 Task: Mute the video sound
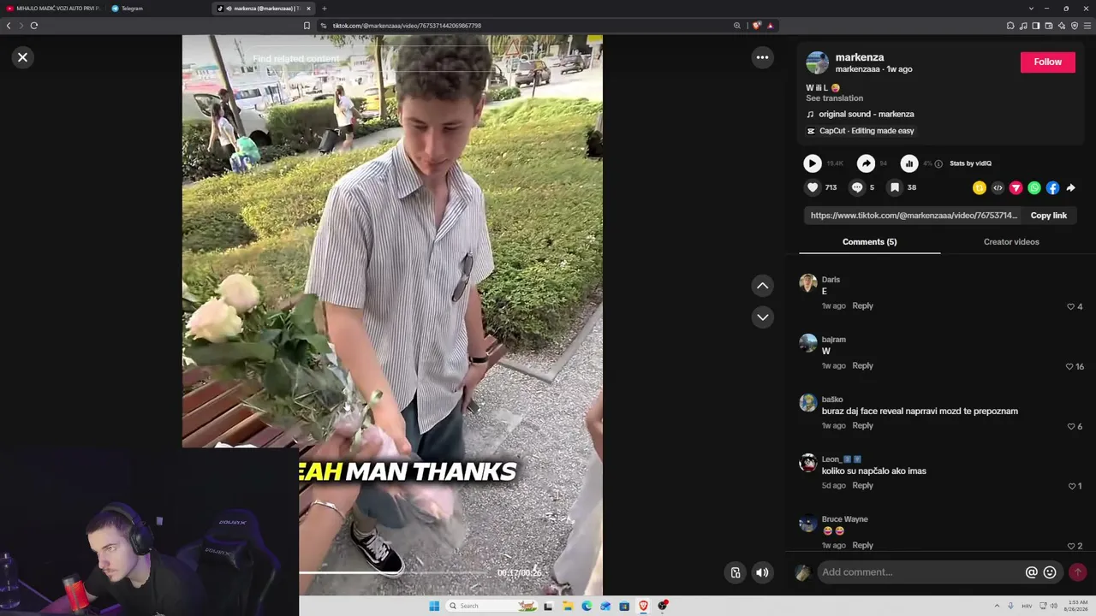click(x=762, y=572)
